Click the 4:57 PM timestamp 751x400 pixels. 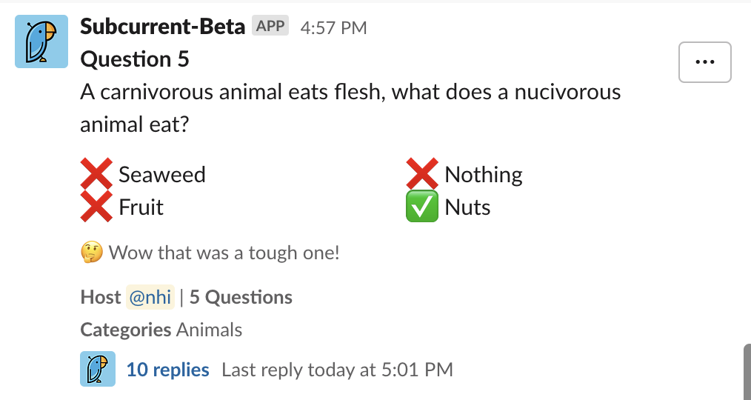[333, 28]
